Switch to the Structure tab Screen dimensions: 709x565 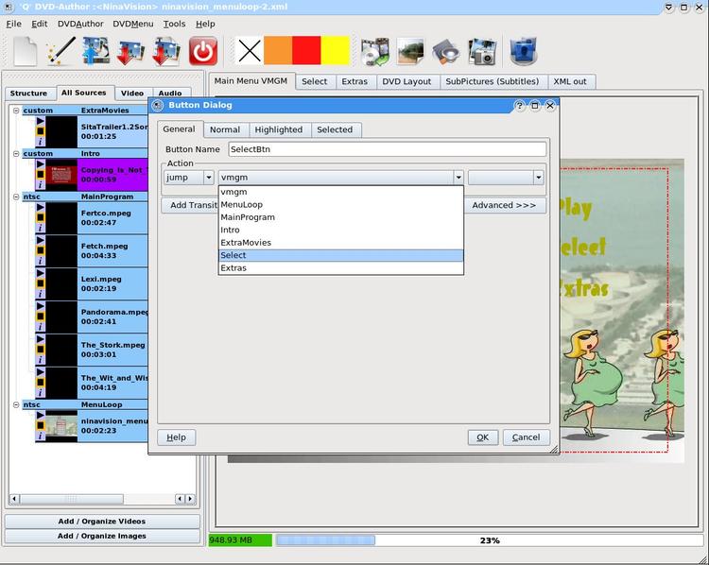click(28, 94)
